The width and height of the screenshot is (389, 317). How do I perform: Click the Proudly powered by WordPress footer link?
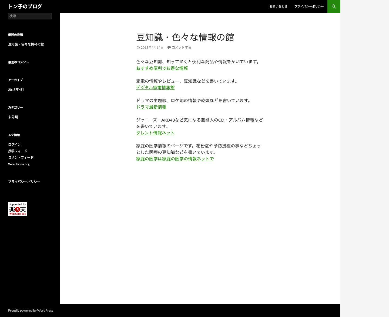31,310
